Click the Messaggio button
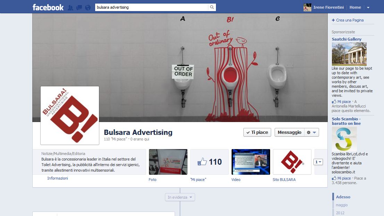Image resolution: width=384 pixels, height=216 pixels. pos(289,132)
